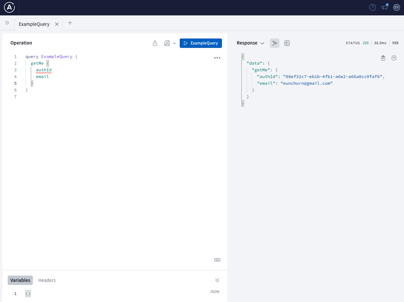
Task: Open the Response dropdown menu
Action: 250,43
